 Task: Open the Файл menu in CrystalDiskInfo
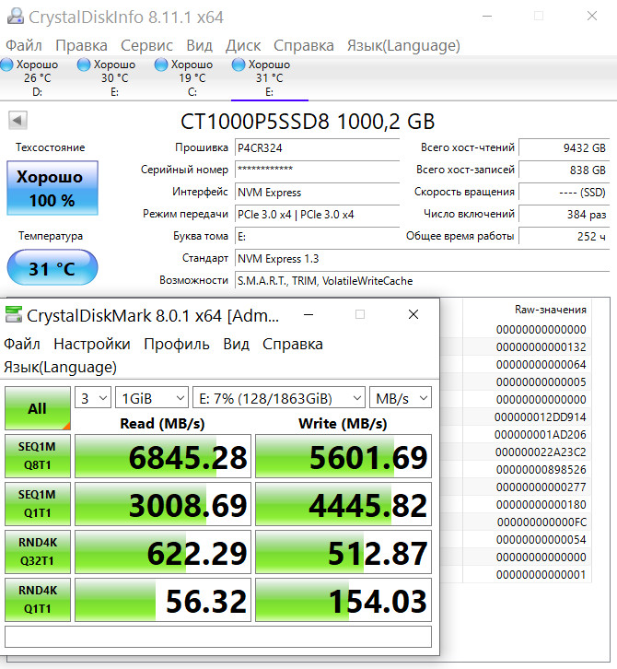pos(24,45)
